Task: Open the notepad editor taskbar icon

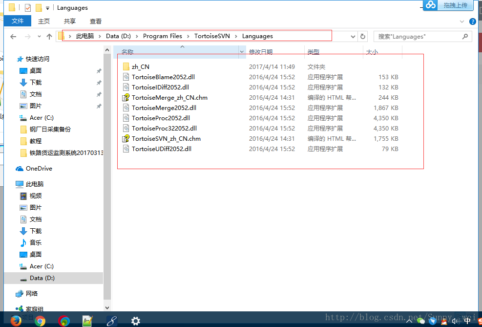Action: 87,321
